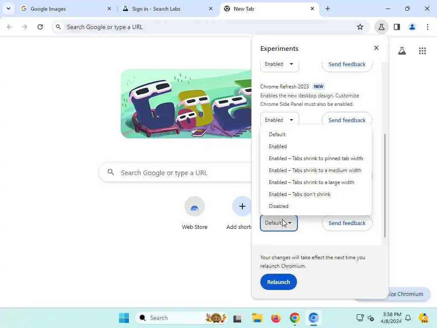Image resolution: width=437 pixels, height=328 pixels.
Task: Bookmark this tab with the star icon
Action: tap(360, 27)
